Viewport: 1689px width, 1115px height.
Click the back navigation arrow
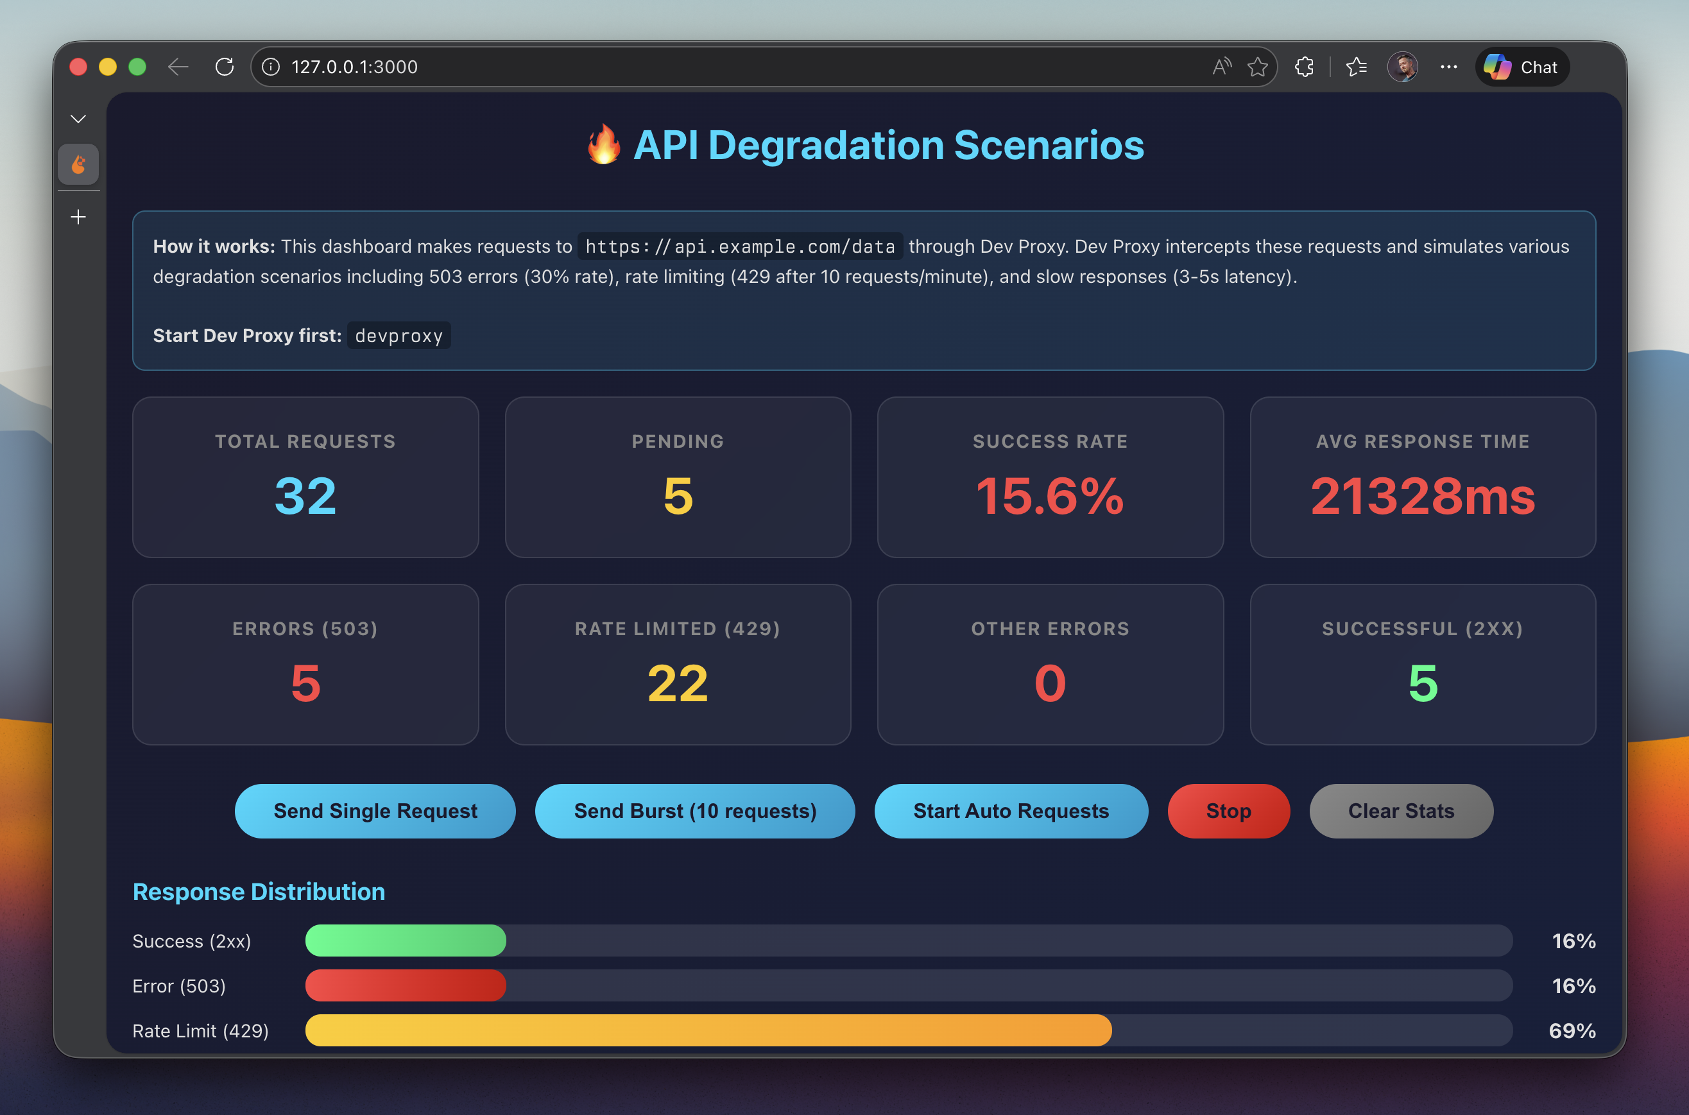click(178, 66)
